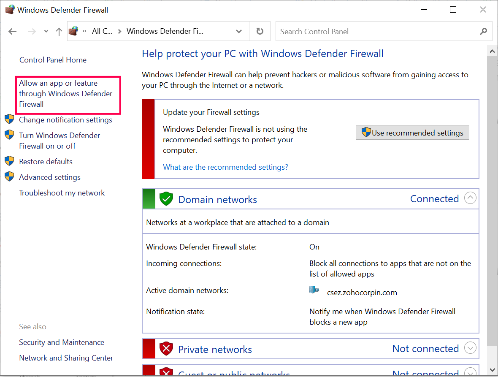Click green check shield for Domain networks
The height and width of the screenshot is (377, 498).
(x=166, y=199)
